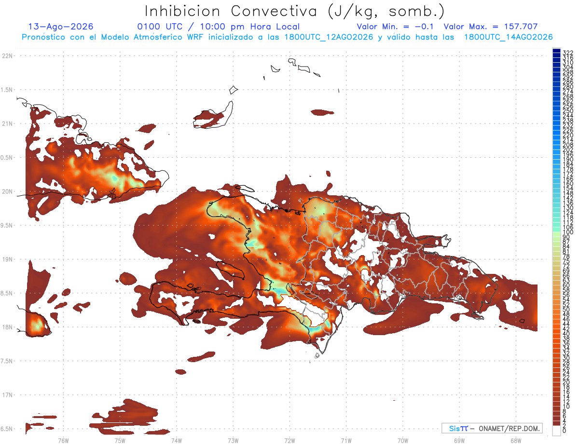Click the '20' value on the color scale
Viewport: 579px width, 447px height.
point(566,381)
